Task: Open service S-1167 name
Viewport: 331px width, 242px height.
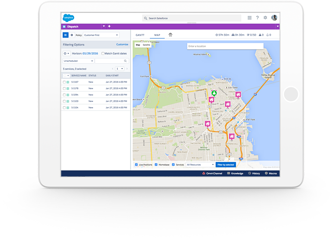Action: click(75, 82)
